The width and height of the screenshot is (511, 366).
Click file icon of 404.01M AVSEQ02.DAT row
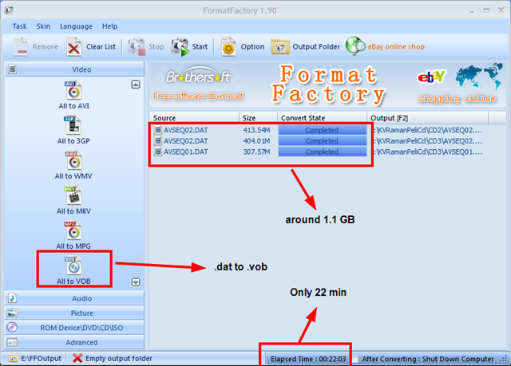point(158,141)
